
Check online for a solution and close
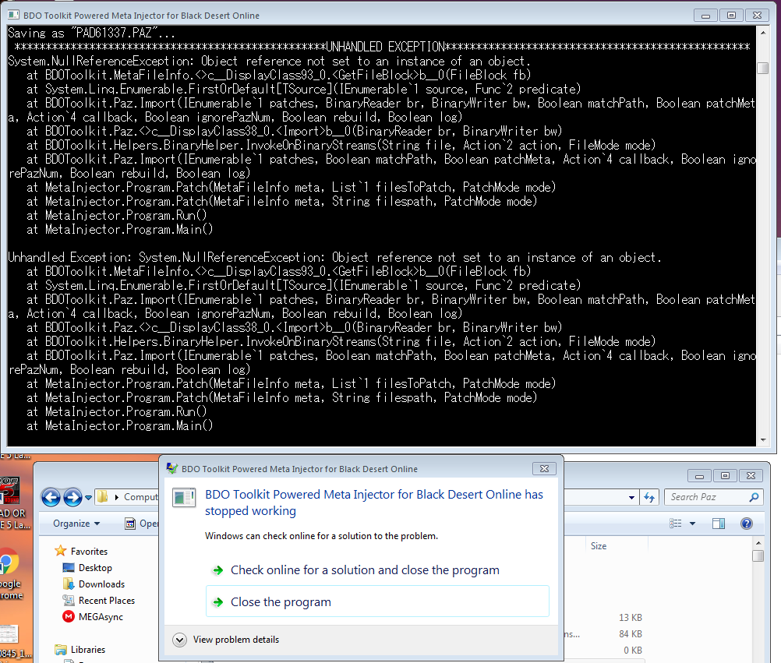coord(365,570)
